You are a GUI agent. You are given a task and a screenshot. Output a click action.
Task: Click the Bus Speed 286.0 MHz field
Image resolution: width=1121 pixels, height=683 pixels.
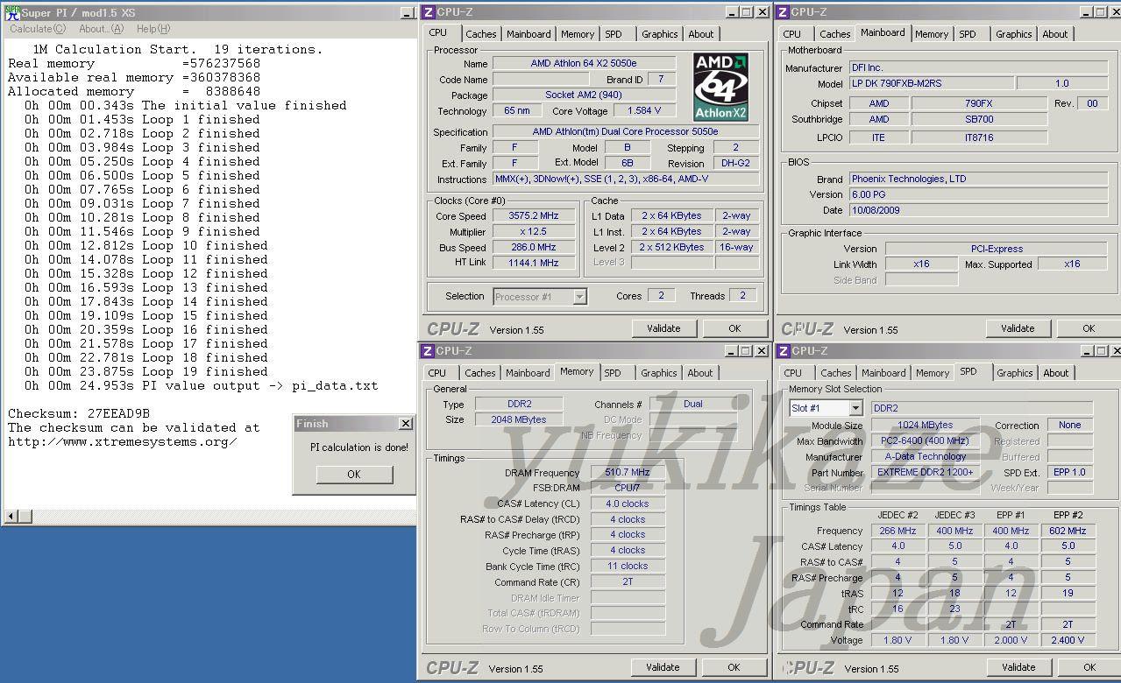[533, 248]
